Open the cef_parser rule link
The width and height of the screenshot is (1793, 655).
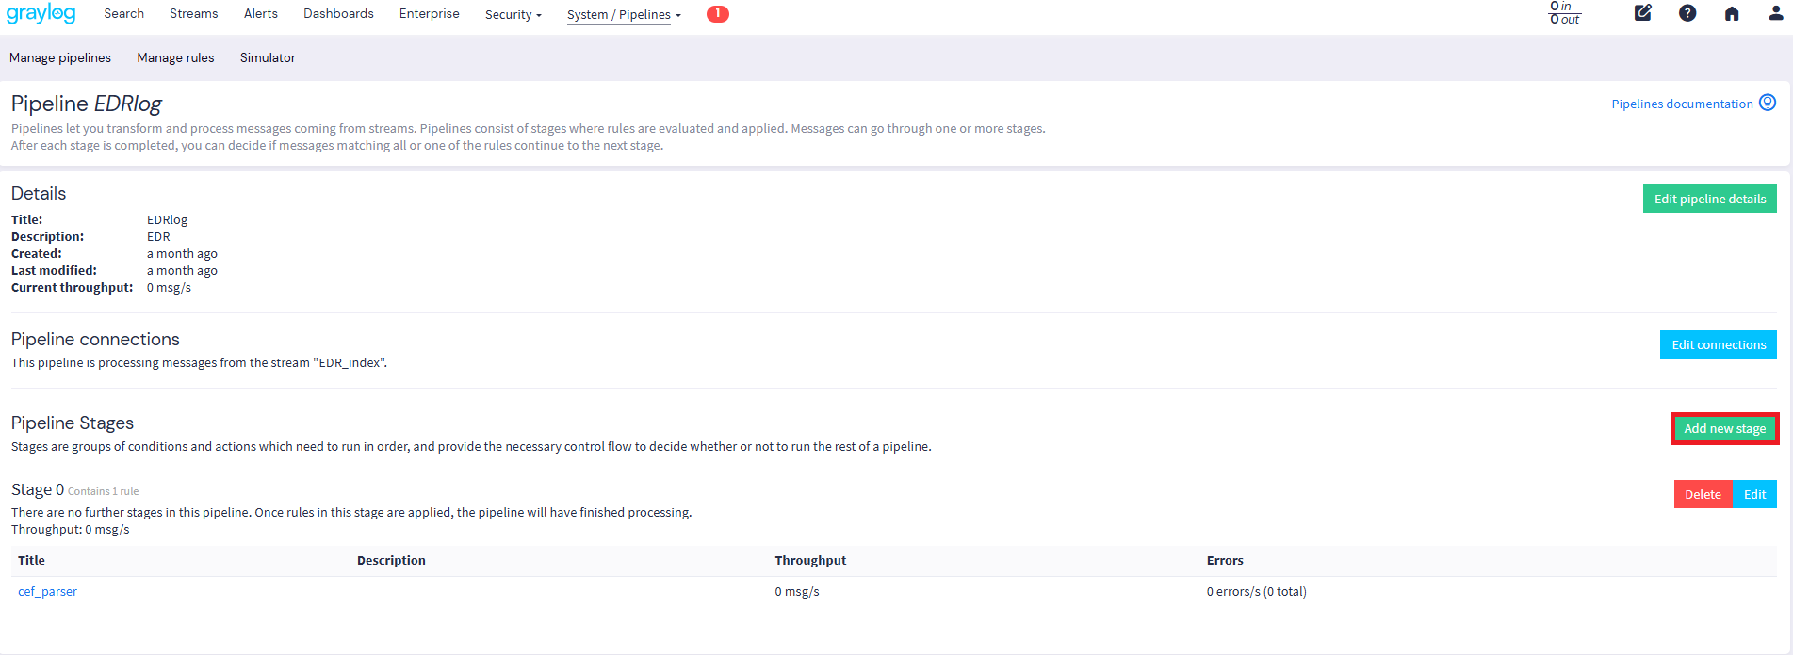point(47,591)
